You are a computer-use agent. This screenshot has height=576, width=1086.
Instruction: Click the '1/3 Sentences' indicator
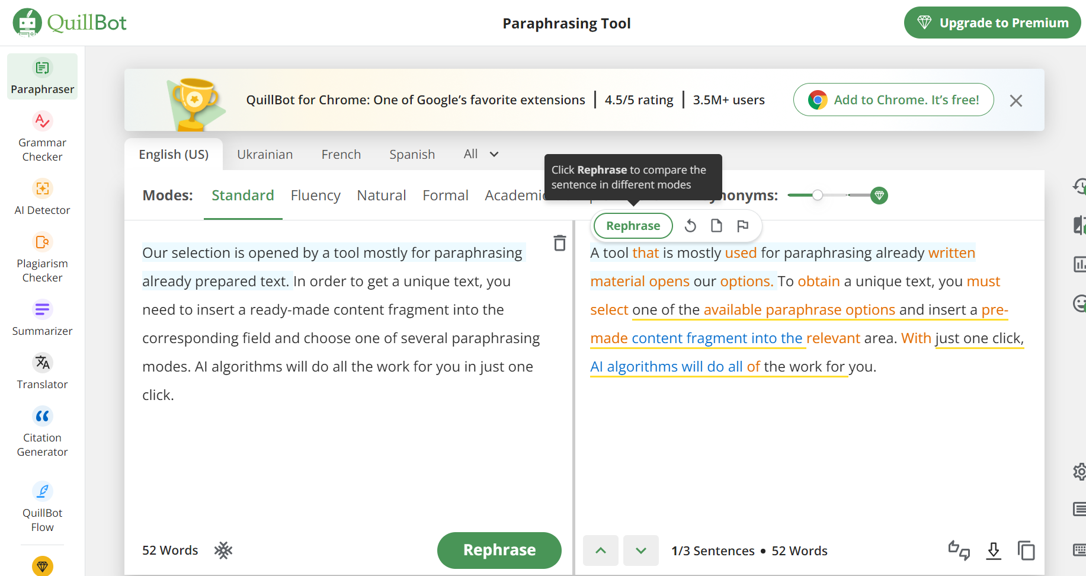tap(713, 551)
